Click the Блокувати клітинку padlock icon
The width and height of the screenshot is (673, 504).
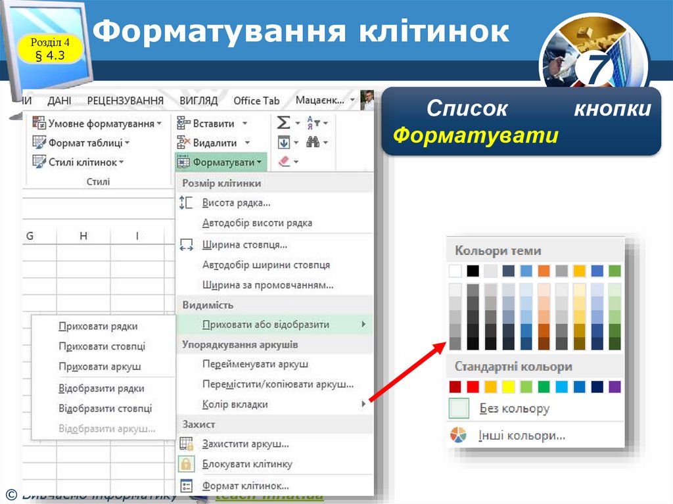[186, 464]
